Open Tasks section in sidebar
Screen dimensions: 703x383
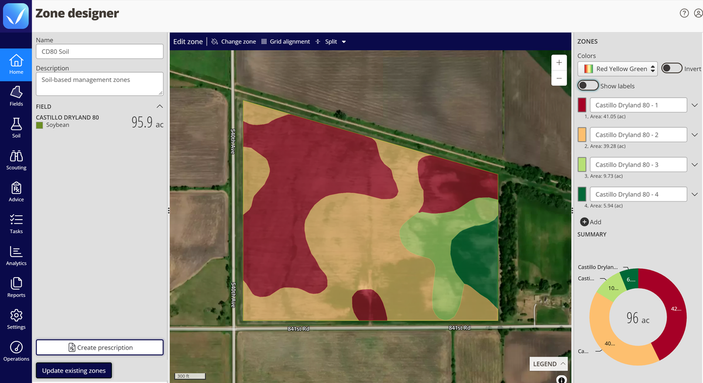[x=16, y=223]
